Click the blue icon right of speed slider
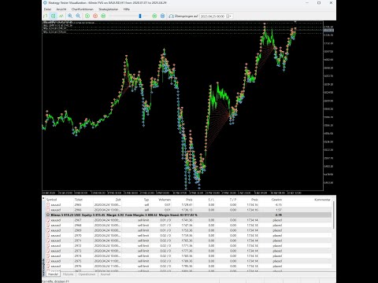The height and width of the screenshot is (283, 378). (163, 16)
